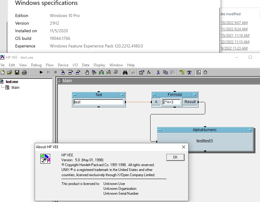Open the Device menu

click(x=63, y=65)
